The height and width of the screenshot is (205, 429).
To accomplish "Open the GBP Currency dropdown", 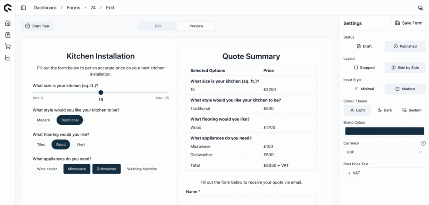I will pyautogui.click(x=385, y=152).
